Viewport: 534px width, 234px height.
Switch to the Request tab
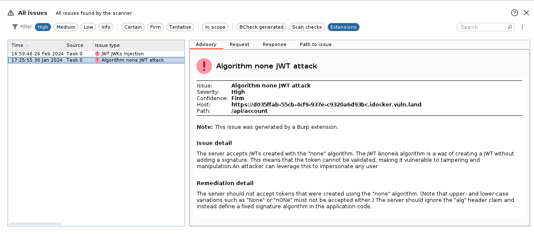239,44
